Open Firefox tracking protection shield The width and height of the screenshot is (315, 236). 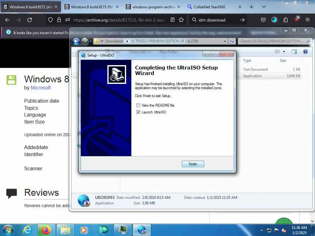[50, 20]
